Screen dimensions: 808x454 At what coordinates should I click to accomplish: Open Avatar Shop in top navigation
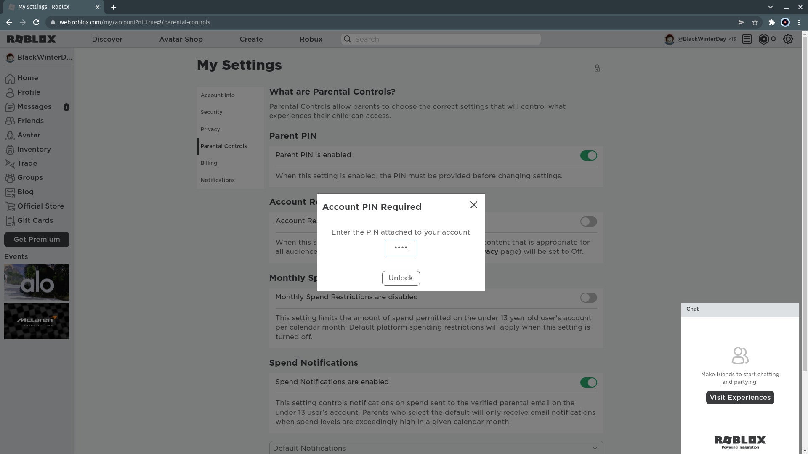181,39
